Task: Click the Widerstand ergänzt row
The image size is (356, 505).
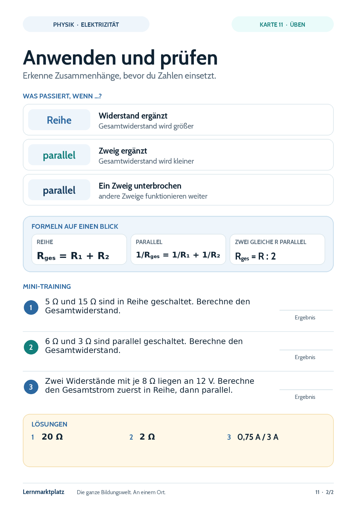Action: 178,120
